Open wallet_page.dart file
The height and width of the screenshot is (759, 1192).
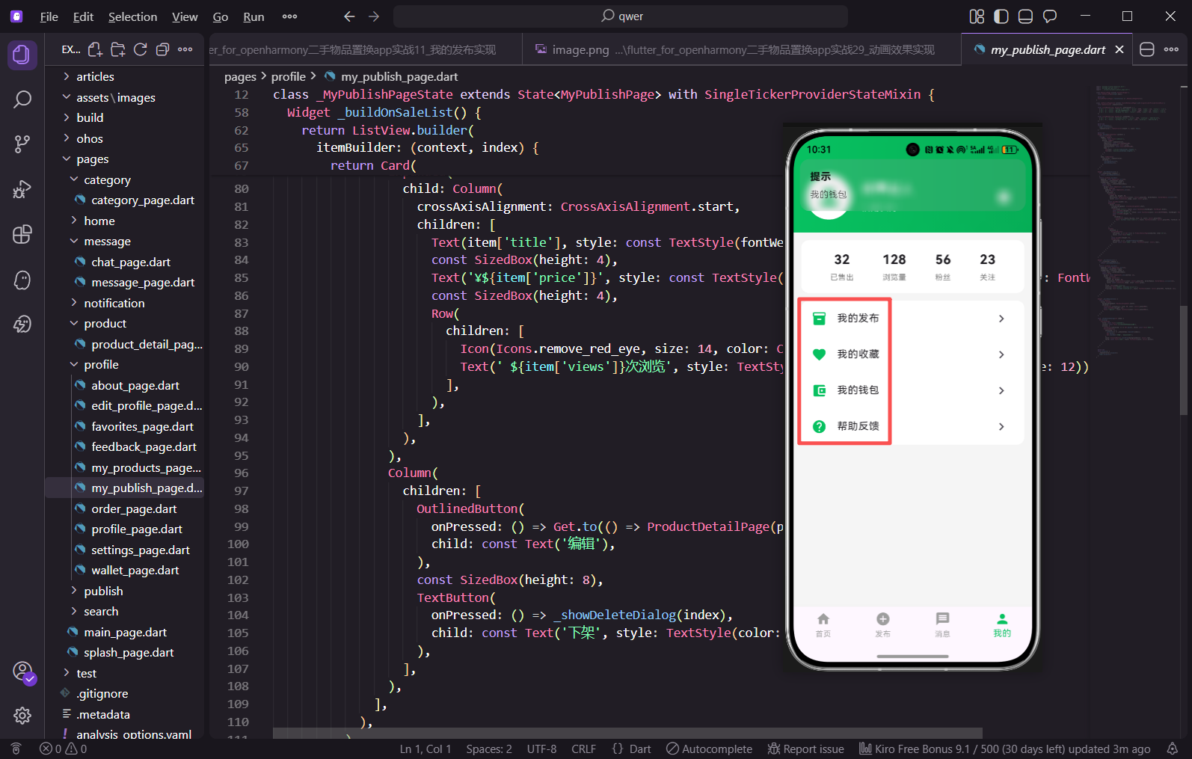tap(135, 570)
